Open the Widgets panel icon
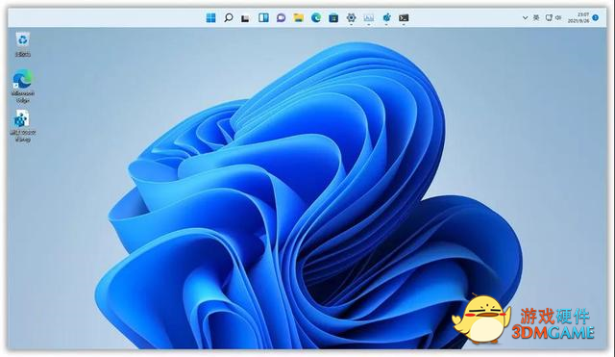The height and width of the screenshot is (357, 615). pos(263,17)
